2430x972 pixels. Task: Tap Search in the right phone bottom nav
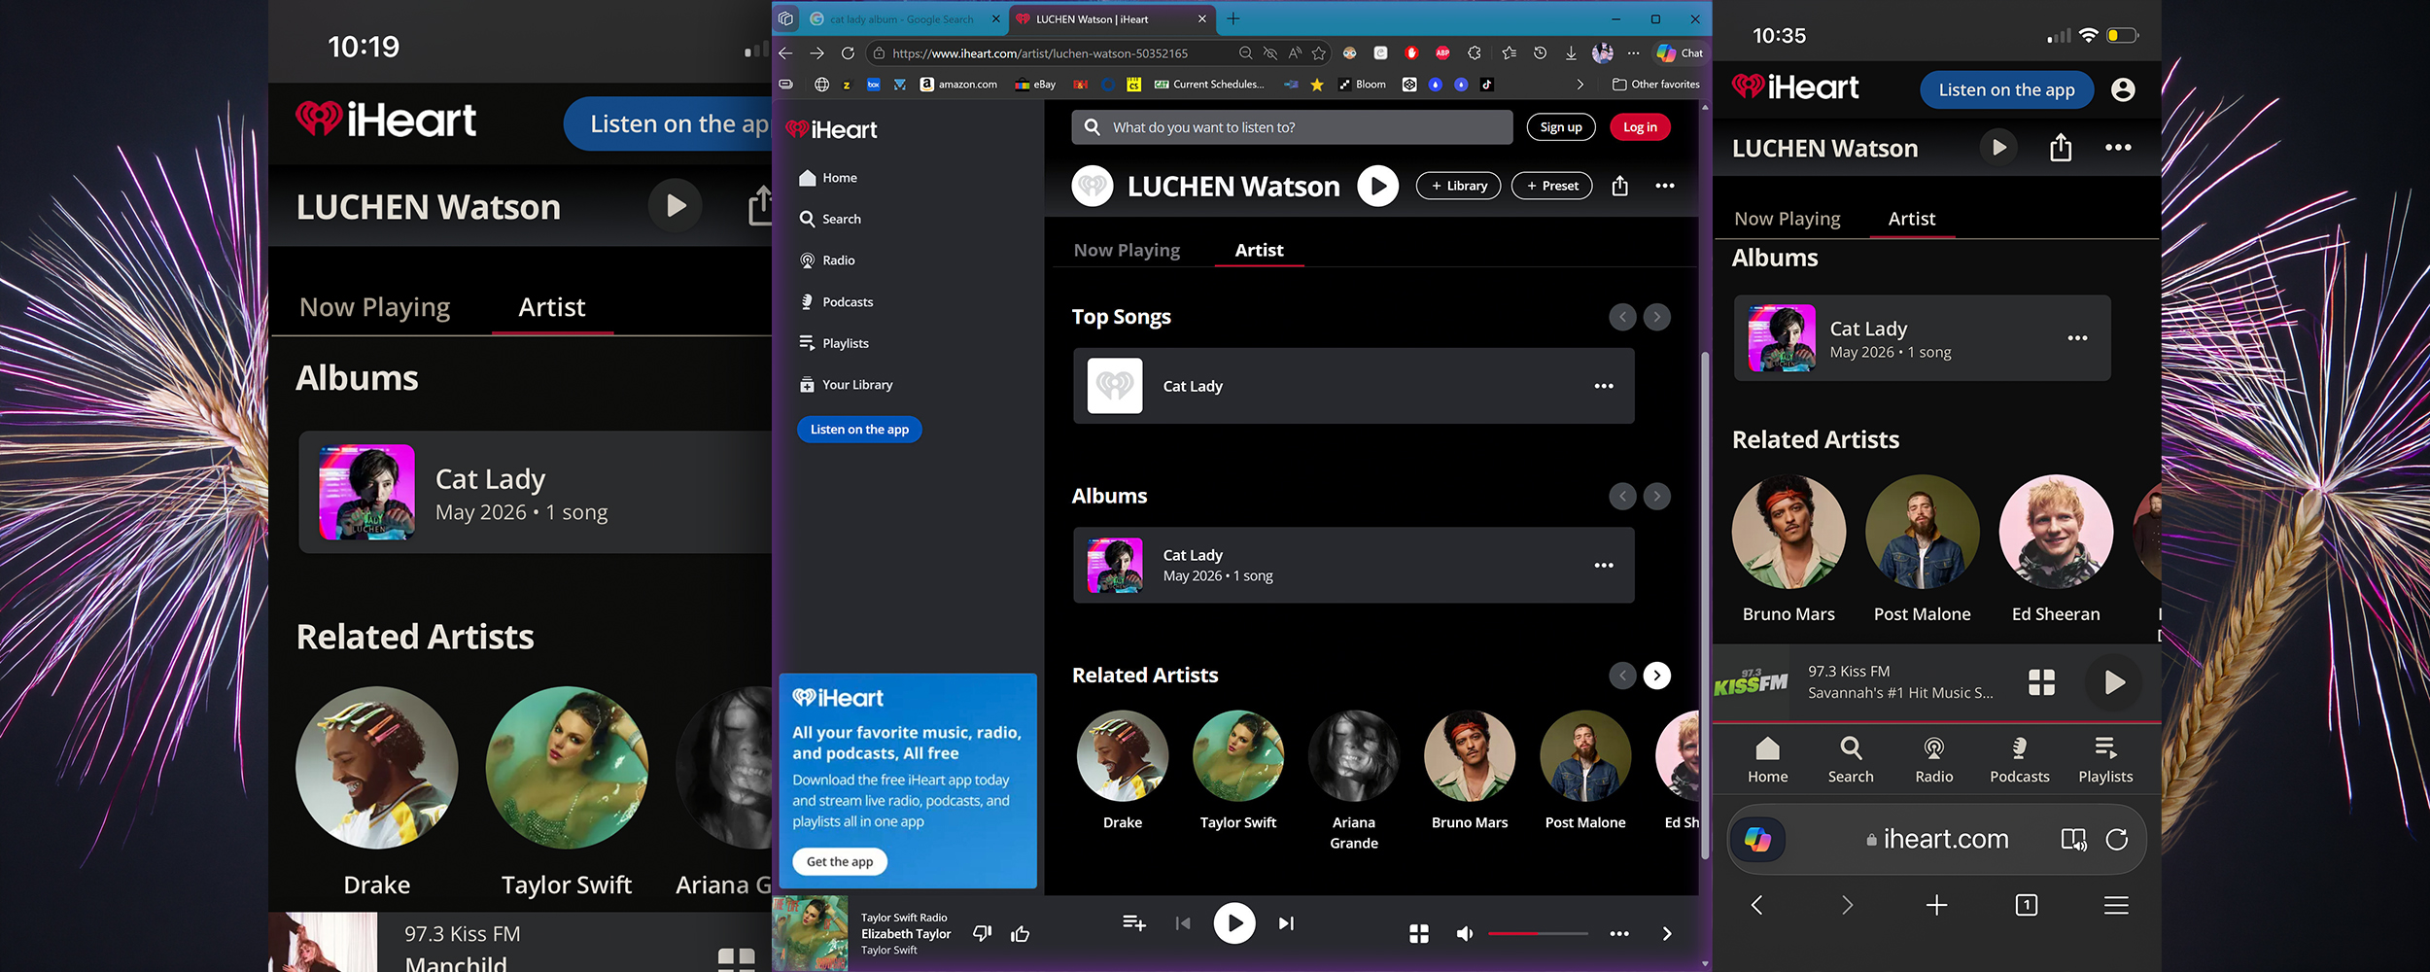point(1851,759)
